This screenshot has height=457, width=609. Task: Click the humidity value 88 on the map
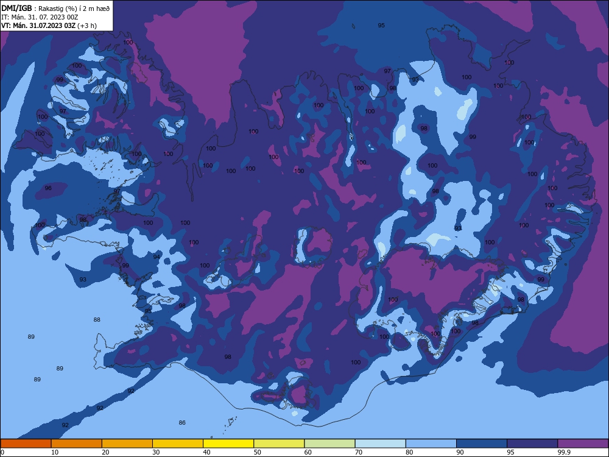click(x=97, y=319)
